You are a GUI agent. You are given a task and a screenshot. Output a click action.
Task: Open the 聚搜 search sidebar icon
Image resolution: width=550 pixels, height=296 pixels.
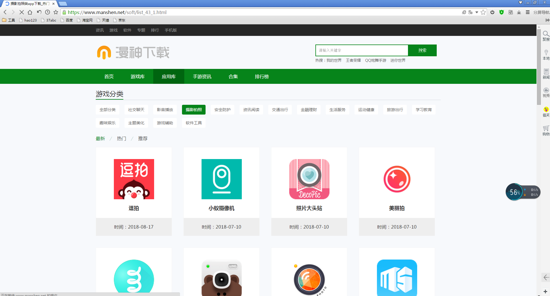pos(546,36)
